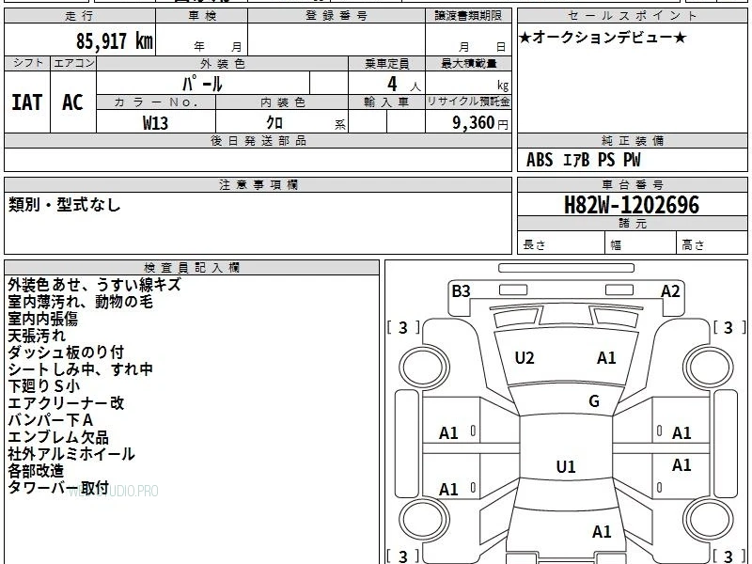This screenshot has height=564, width=752.
Task: Click the "高さ" dimension cell
Action: pos(712,243)
